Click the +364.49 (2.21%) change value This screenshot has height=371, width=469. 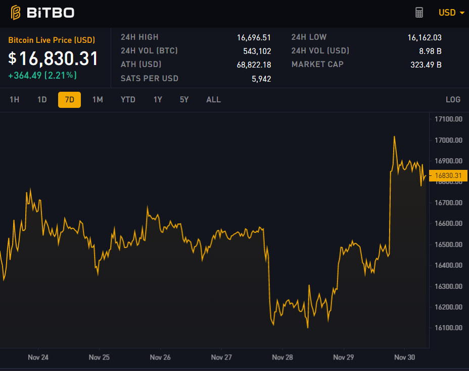(x=42, y=75)
